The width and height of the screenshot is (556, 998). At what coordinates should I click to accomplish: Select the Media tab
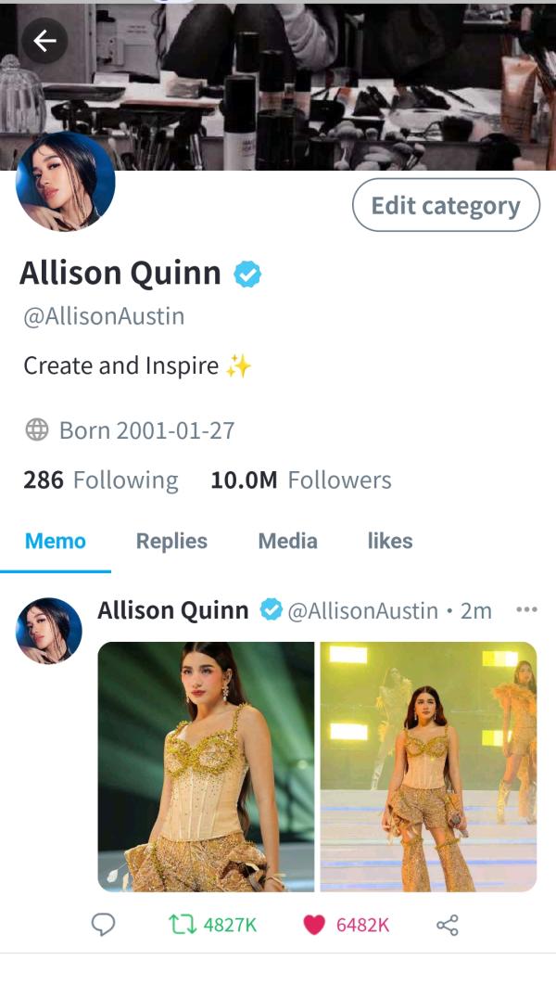click(287, 542)
